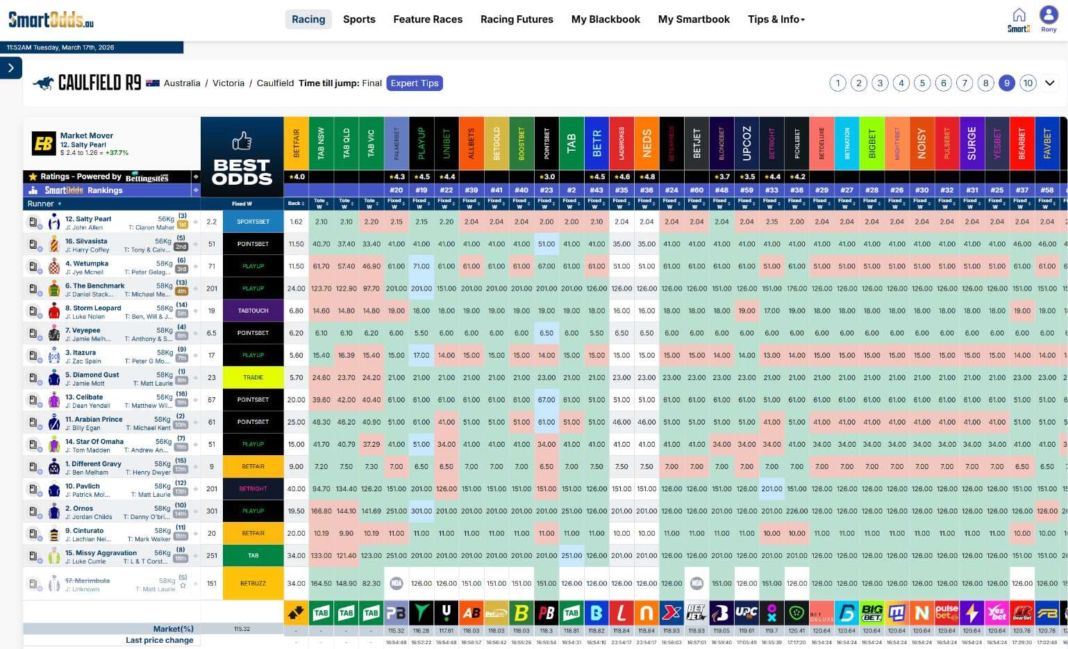Image resolution: width=1068 pixels, height=649 pixels.
Task: Toggle the diamond control on the Ratings row
Action: click(x=197, y=177)
